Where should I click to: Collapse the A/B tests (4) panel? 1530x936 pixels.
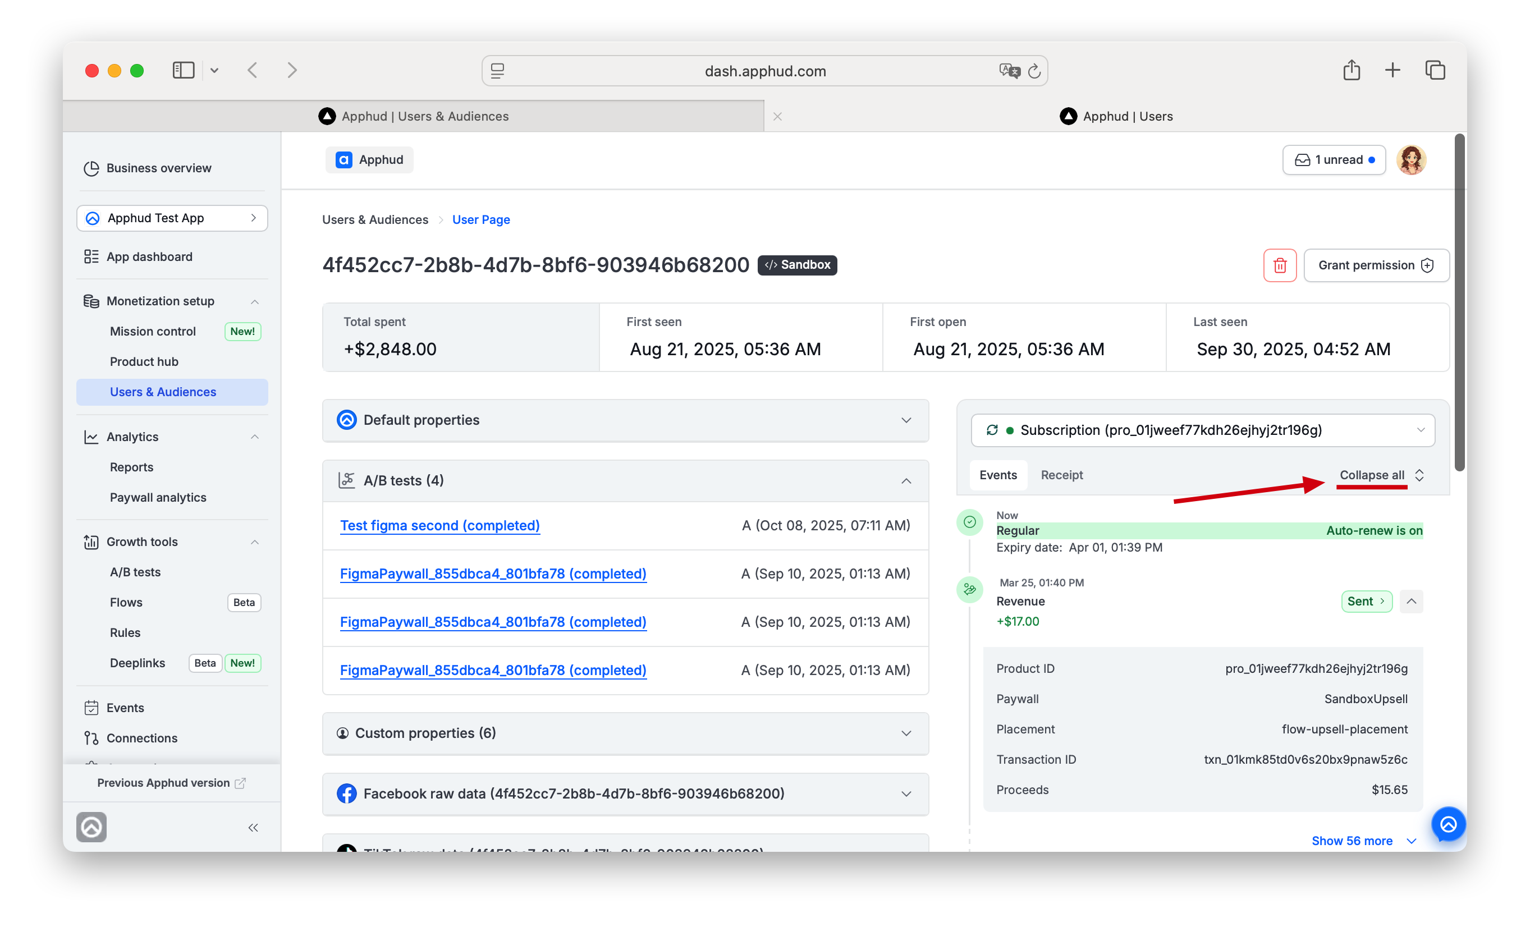tap(625, 480)
